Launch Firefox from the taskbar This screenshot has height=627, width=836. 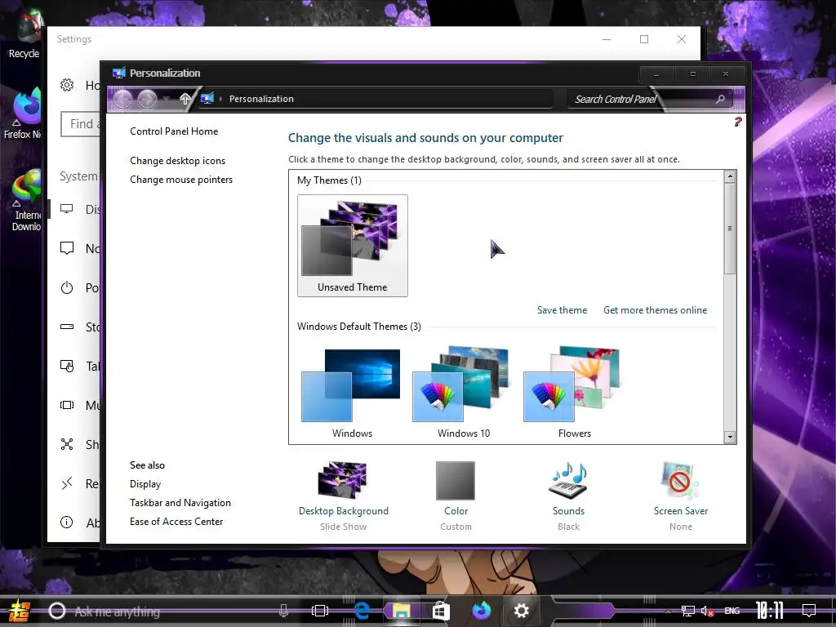click(482, 611)
